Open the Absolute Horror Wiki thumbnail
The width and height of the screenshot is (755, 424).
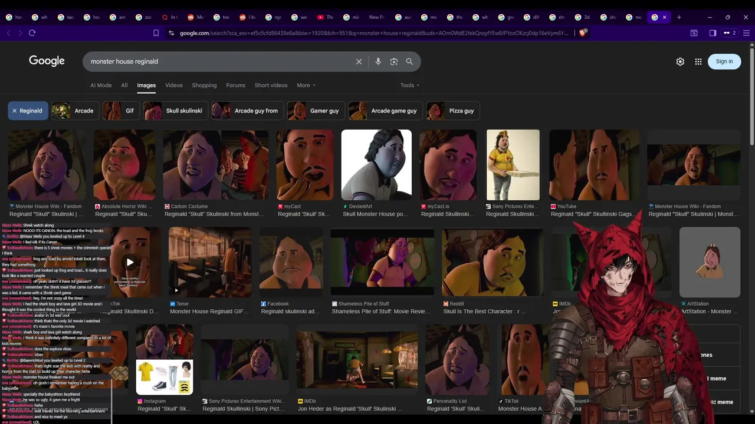pyautogui.click(x=124, y=165)
